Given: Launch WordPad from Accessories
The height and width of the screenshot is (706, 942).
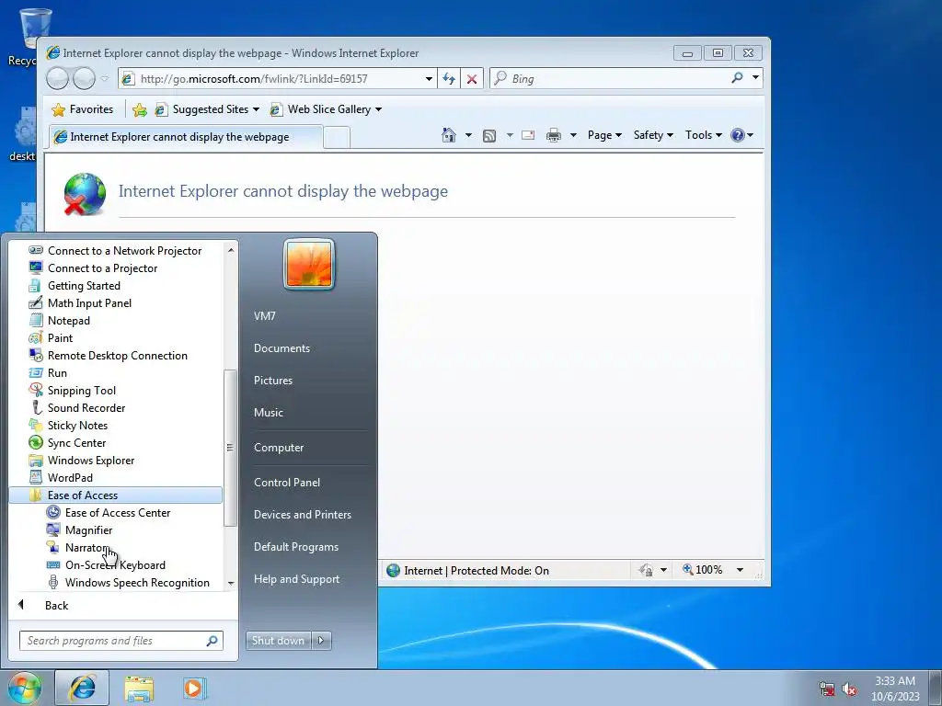Looking at the screenshot, I should pyautogui.click(x=70, y=478).
